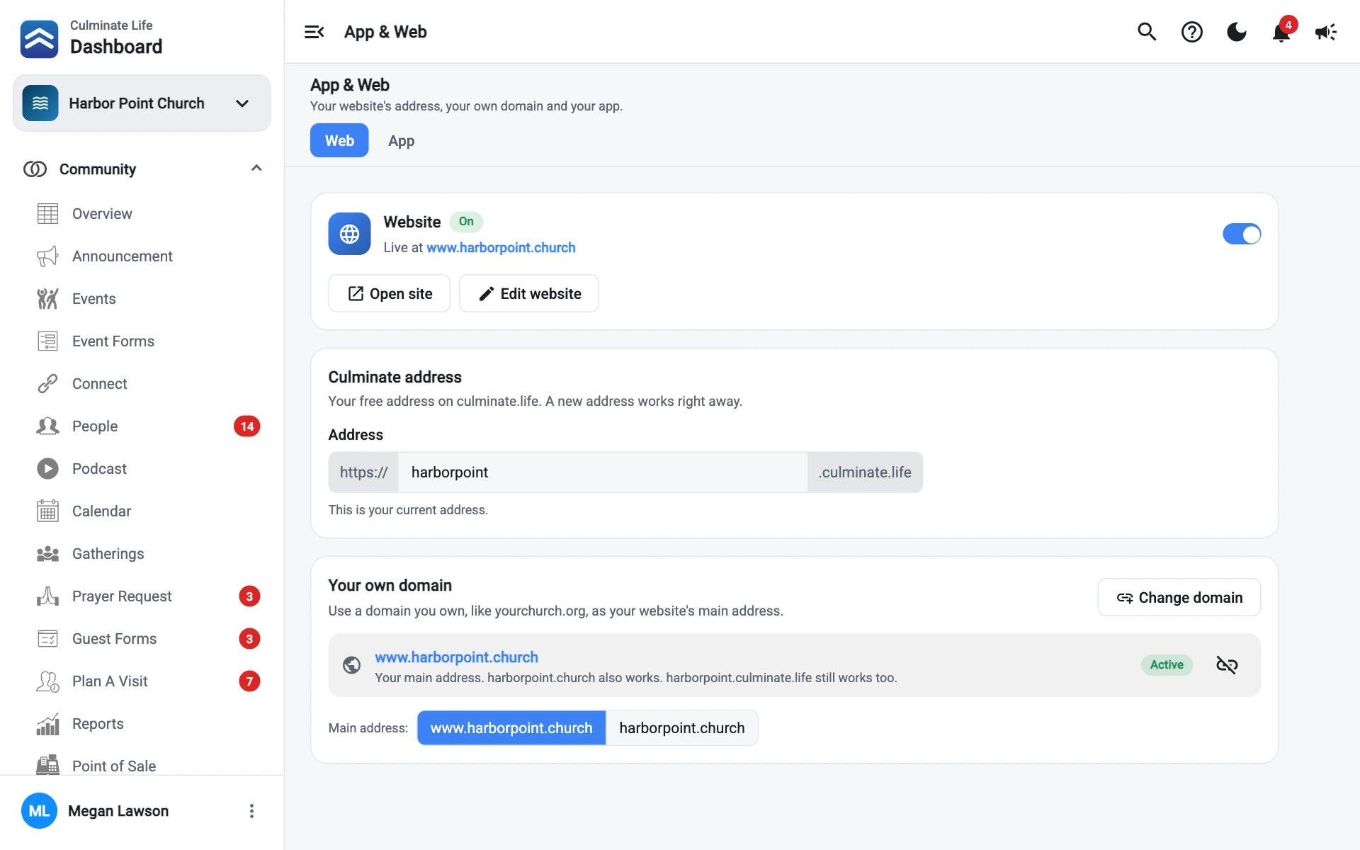
Task: Click the website globe icon tile
Action: [349, 234]
